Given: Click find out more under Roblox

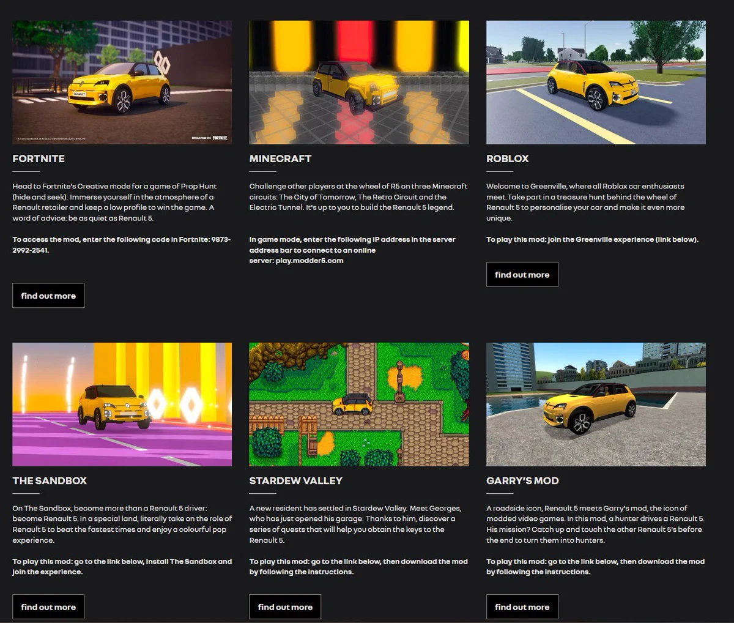Looking at the screenshot, I should point(522,275).
